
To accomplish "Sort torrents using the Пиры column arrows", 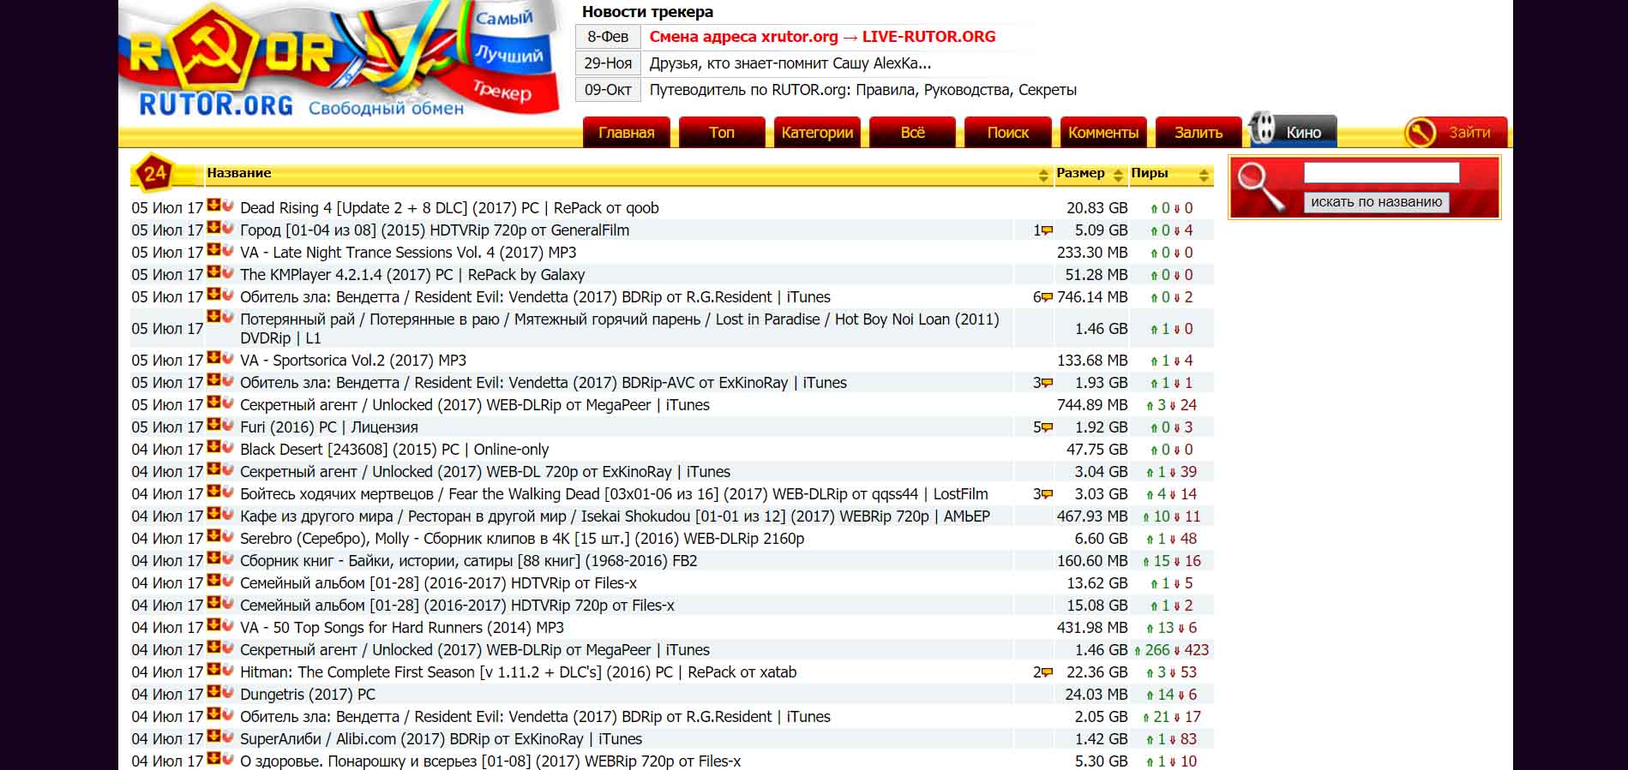I will 1204,175.
